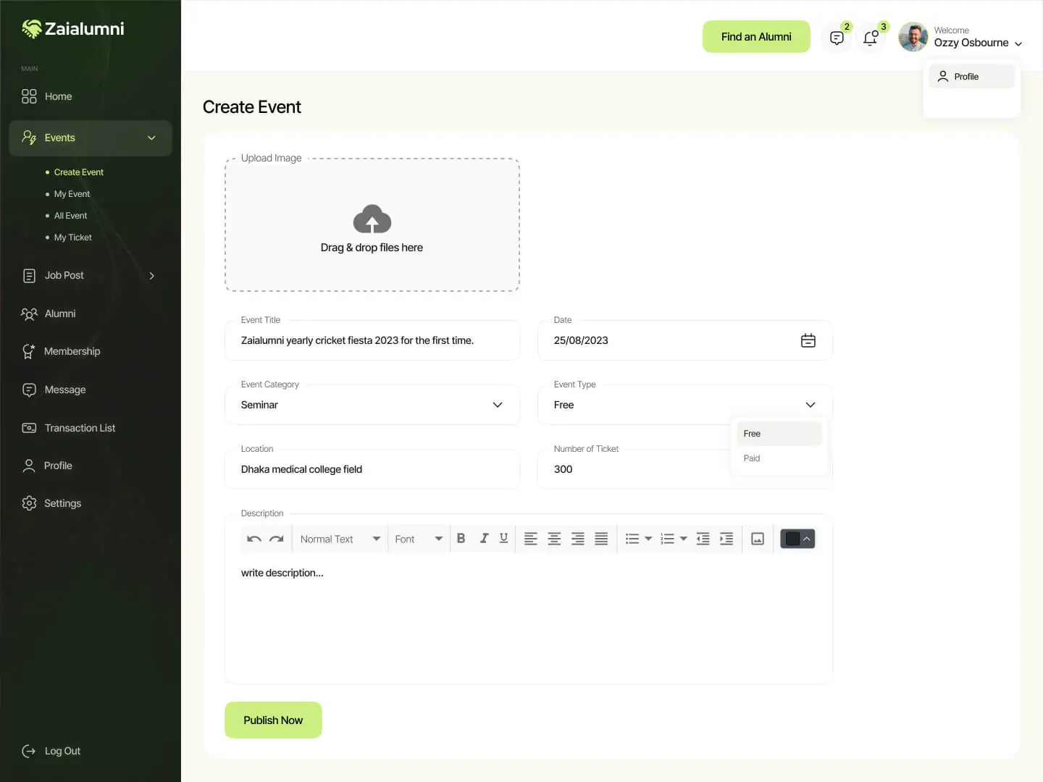The width and height of the screenshot is (1043, 782).
Task: Open the calendar date picker icon
Action: [808, 341]
